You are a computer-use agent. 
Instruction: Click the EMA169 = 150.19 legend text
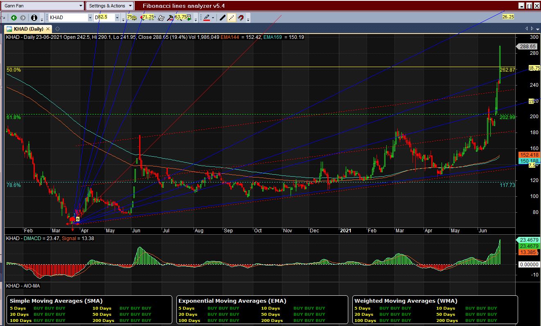click(x=284, y=37)
